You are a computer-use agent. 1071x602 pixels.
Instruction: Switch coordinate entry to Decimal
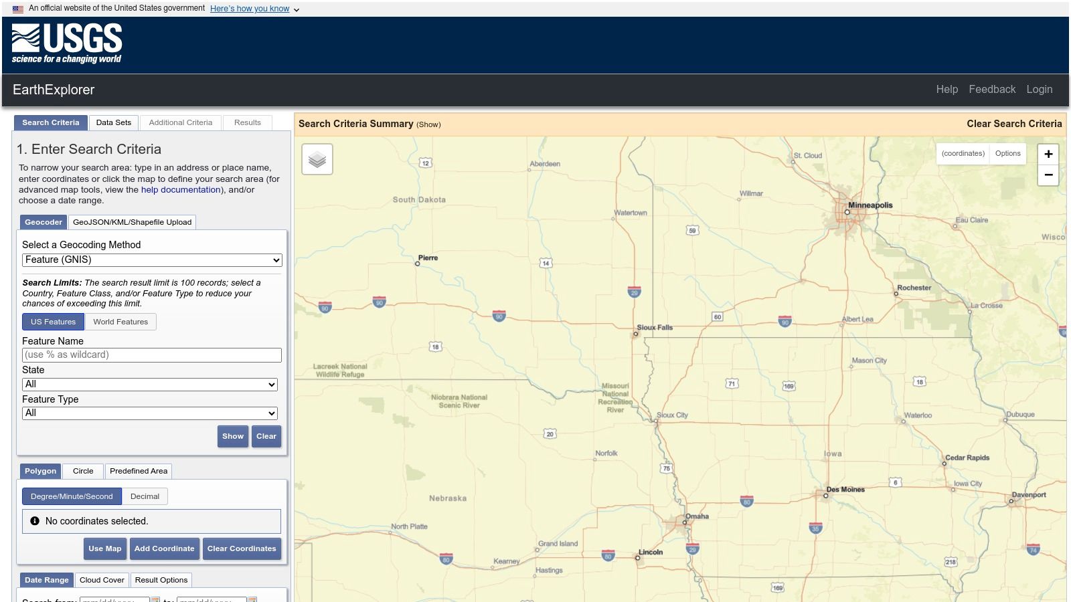coord(145,496)
